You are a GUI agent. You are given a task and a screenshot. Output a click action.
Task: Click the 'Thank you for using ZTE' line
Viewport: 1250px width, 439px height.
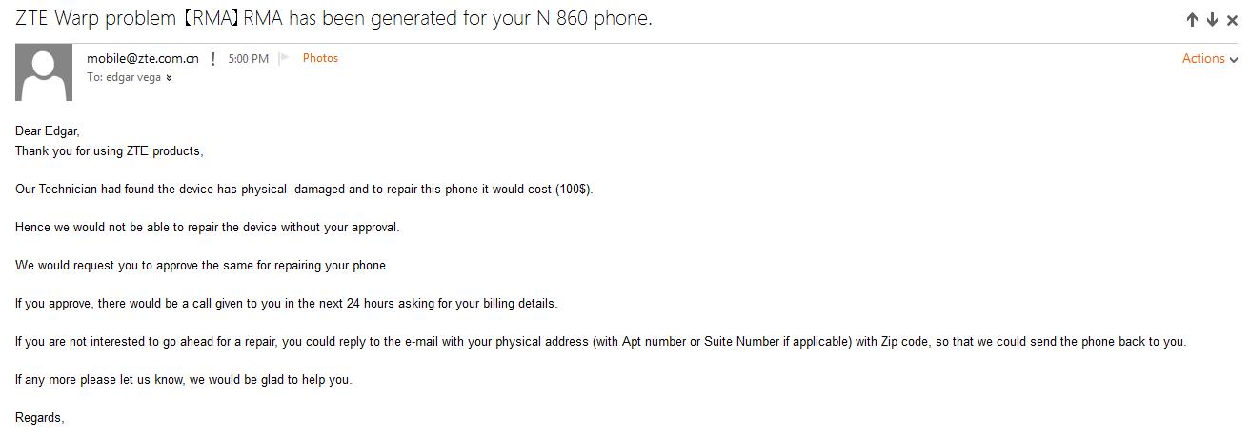110,150
